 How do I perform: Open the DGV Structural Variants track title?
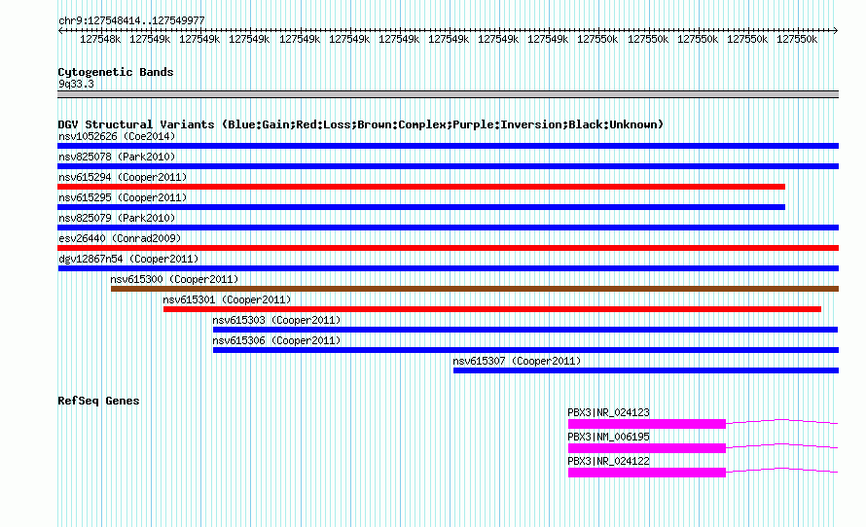[360, 124]
